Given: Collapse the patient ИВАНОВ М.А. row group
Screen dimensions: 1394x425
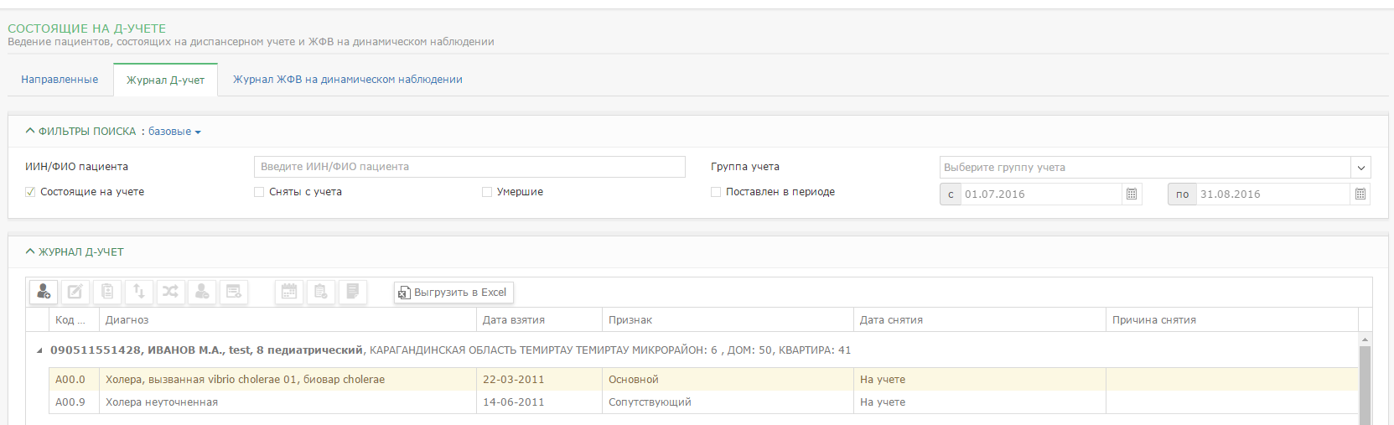Looking at the screenshot, I should pos(39,350).
